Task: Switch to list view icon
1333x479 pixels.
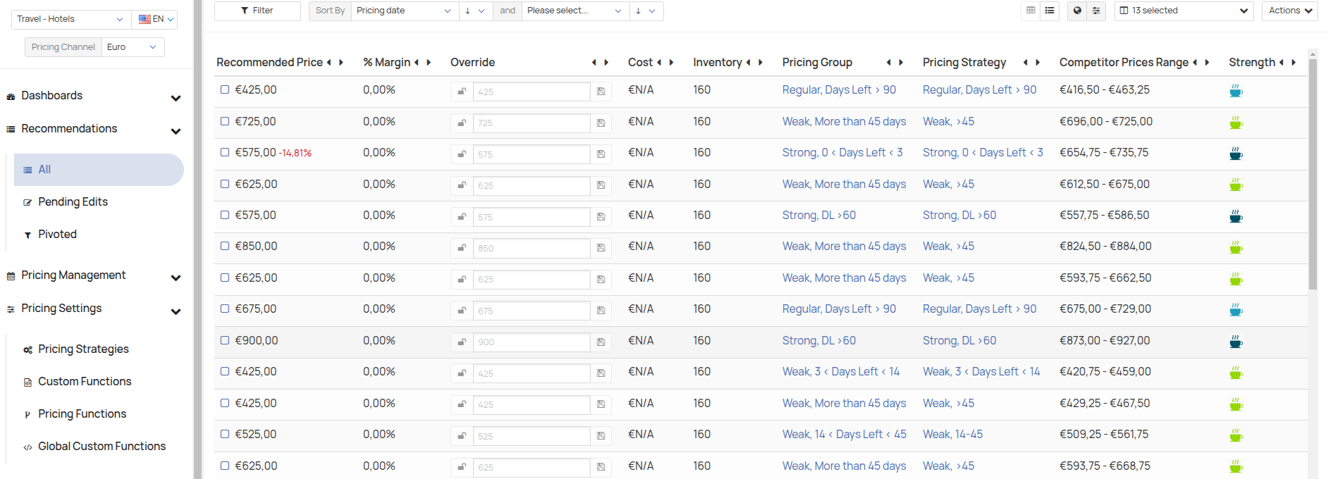Action: click(x=1050, y=11)
